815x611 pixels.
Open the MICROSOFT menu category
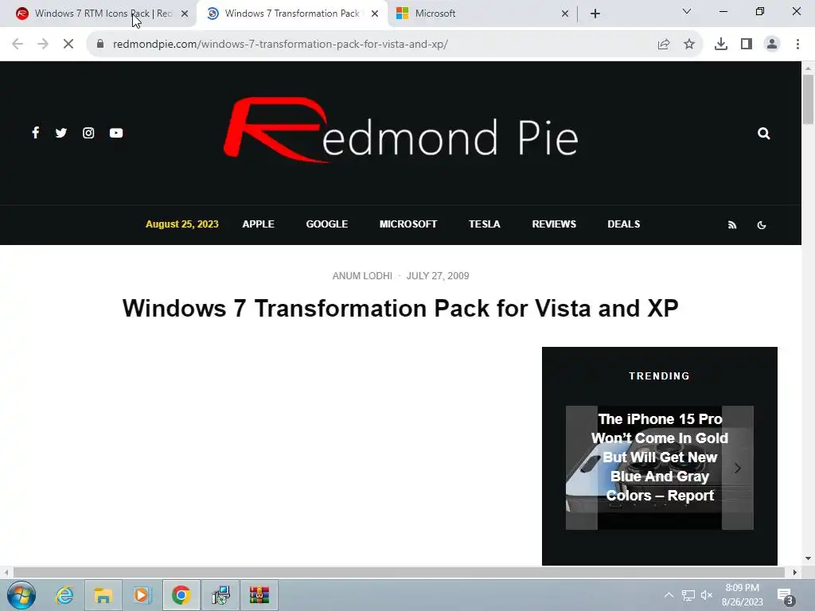click(x=408, y=224)
